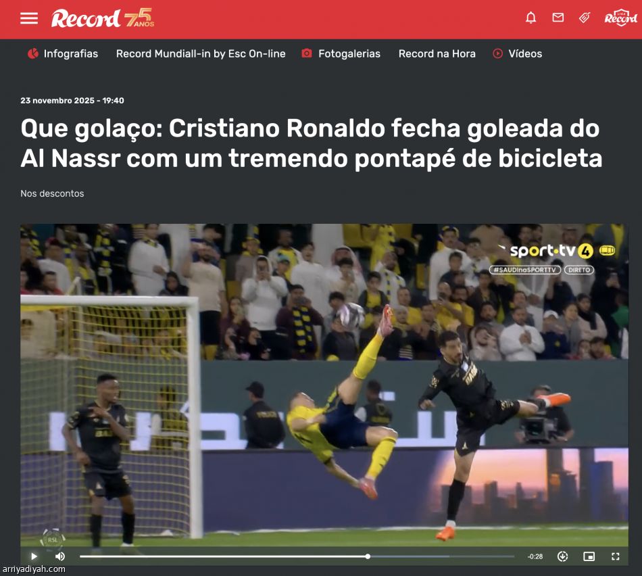The height and width of the screenshot is (576, 642).
Task: Open Fotogalerias section link
Action: [x=349, y=53]
